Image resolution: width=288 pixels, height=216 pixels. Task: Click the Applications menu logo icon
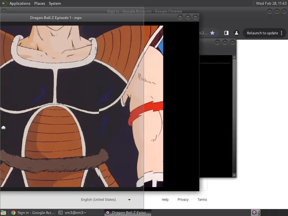[x=4, y=3]
